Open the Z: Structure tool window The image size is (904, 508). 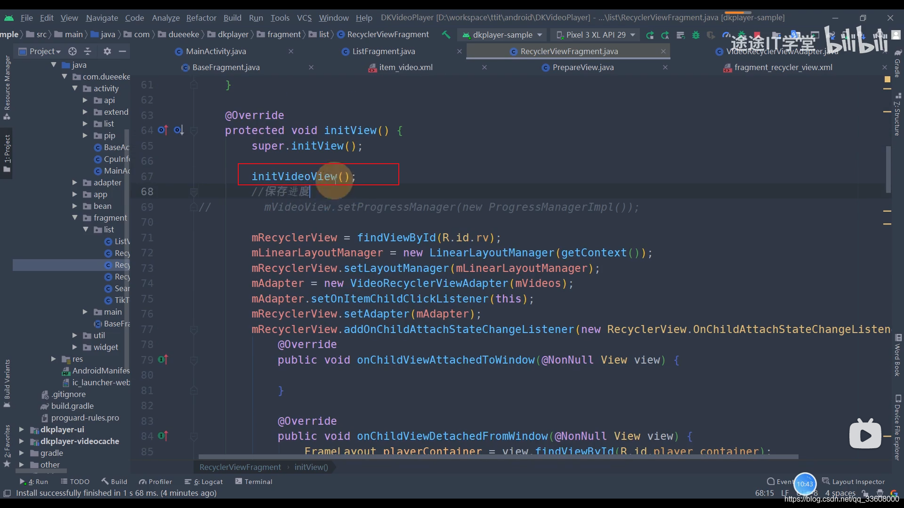coord(898,114)
